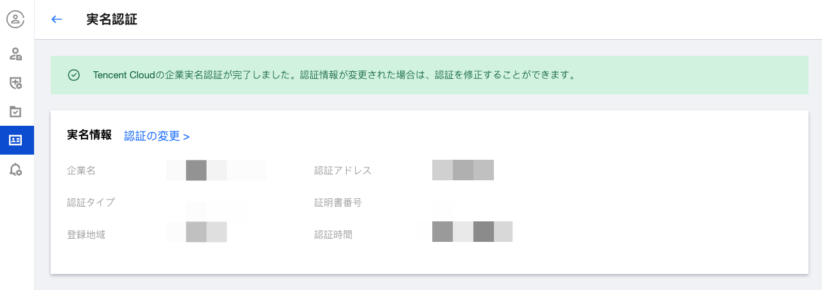This screenshot has height=290, width=822.
Task: Open the bell notification settings icon
Action: pos(16,169)
